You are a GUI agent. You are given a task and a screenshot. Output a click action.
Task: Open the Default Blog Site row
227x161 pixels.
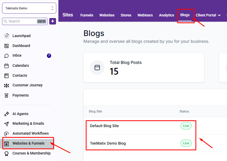click(105, 126)
